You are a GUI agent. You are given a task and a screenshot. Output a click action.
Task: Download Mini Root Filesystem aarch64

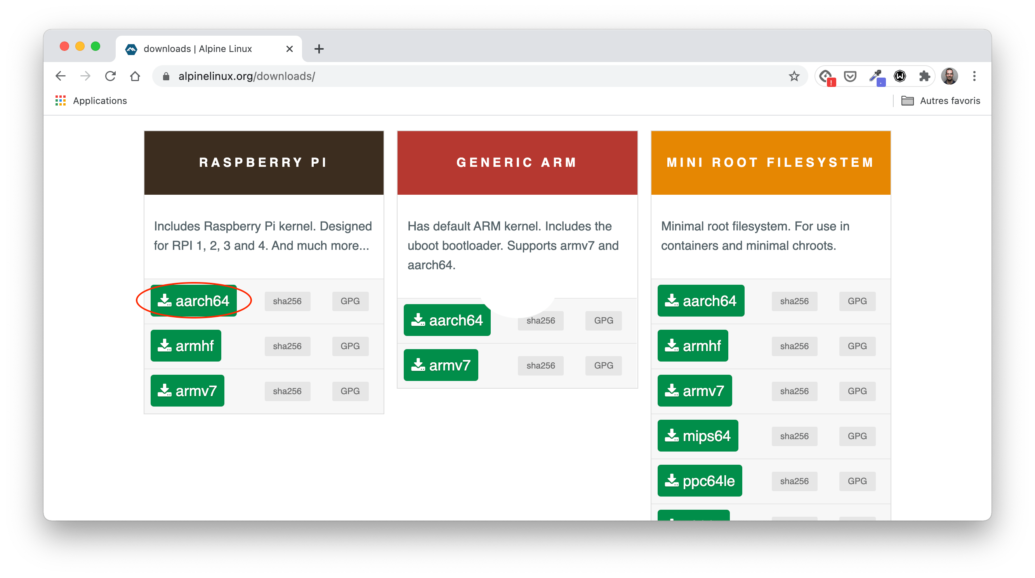701,301
